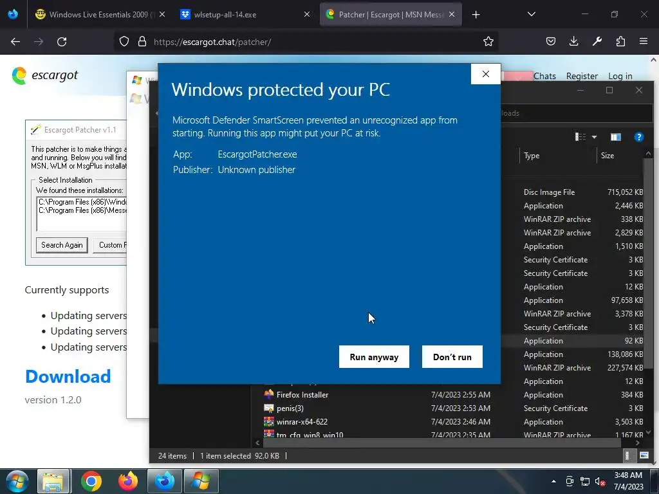659x494 pixels.
Task: Select the tm_cfg_win8_win10 archive row
Action: pyautogui.click(x=310, y=434)
